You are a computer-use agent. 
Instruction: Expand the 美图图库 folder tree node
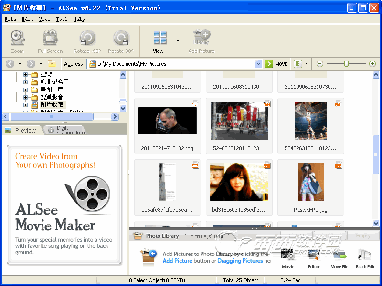[26, 90]
